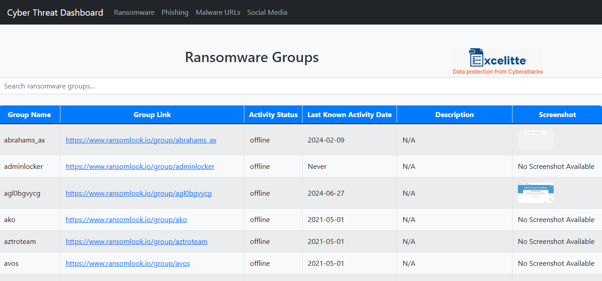The image size is (602, 281).
Task: Click the Description column header
Action: 454,114
